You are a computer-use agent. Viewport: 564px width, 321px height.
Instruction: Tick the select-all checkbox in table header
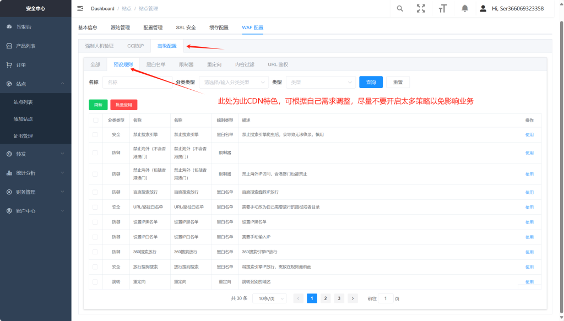pos(95,120)
